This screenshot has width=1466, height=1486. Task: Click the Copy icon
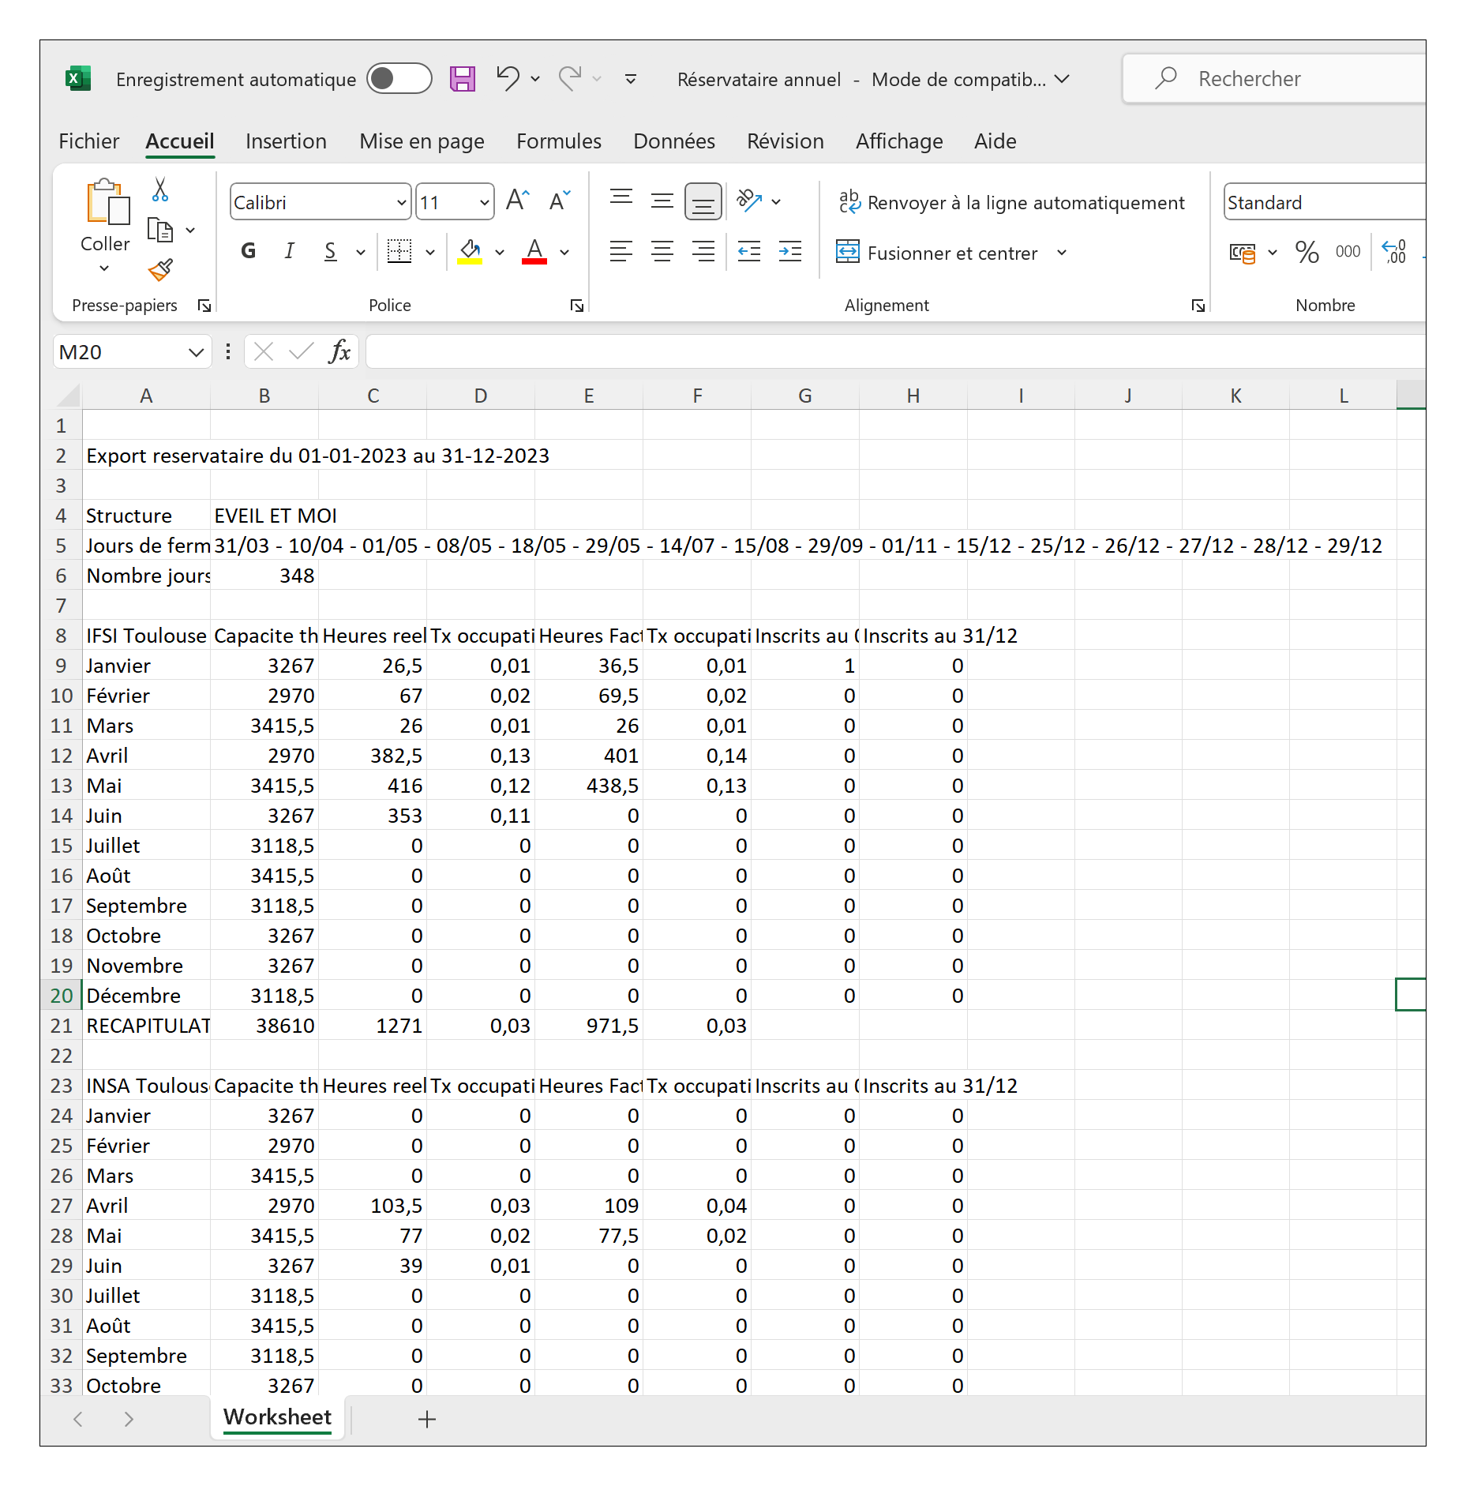(160, 231)
